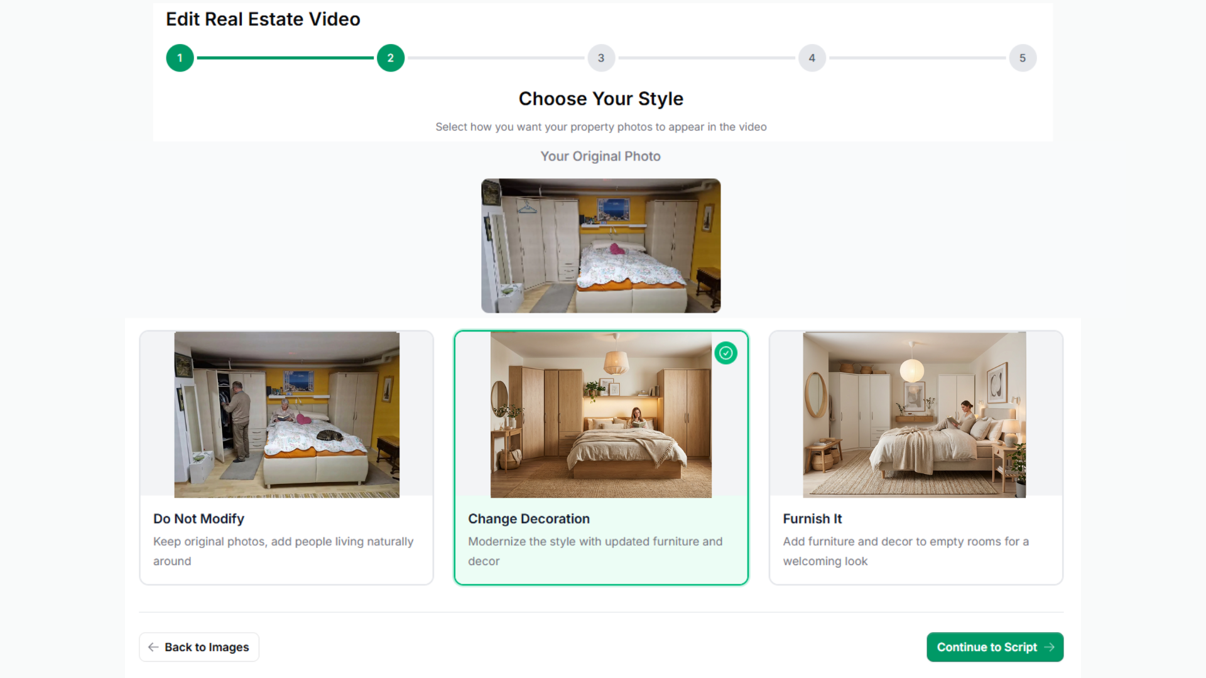The image size is (1206, 678).
Task: Click the step 3 indicator circle
Action: pyautogui.click(x=601, y=58)
